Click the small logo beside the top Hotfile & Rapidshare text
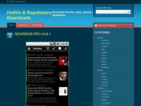 click(x=8, y=2)
